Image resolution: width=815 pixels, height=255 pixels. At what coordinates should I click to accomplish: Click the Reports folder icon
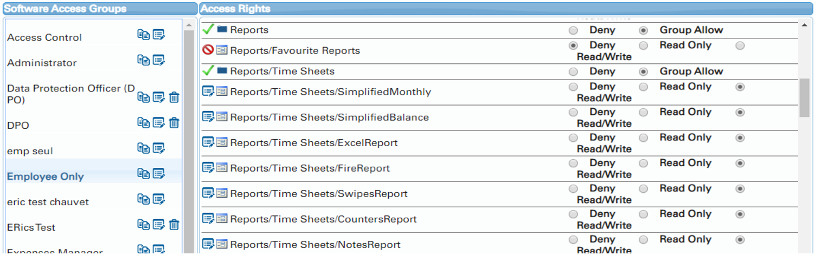click(x=222, y=30)
